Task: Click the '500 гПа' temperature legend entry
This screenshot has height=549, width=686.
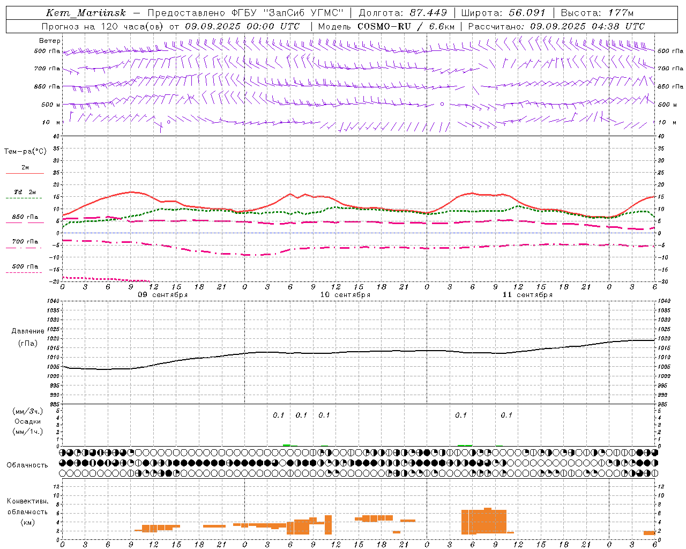Action: (x=25, y=266)
